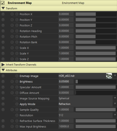This screenshot has width=117, height=131.
Task: Click the help icon beside Apply Mode
Action: pyautogui.click(x=3, y=104)
